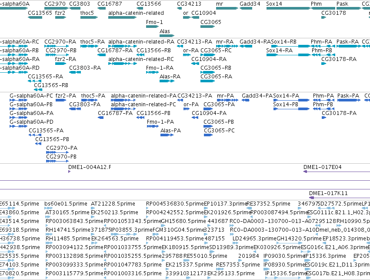Screen dimensions: 370x280
Task: Open the mr-RA transcript label
Action: (x=225, y=42)
